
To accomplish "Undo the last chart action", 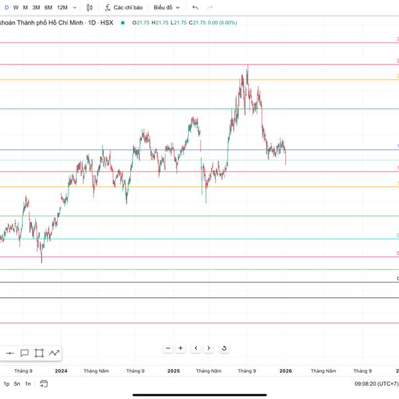I will point(195,7).
